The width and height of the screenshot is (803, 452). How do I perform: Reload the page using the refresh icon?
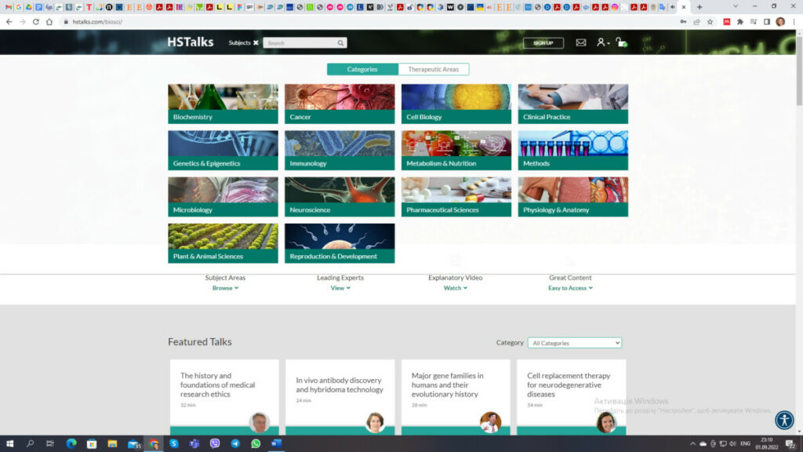coord(35,22)
